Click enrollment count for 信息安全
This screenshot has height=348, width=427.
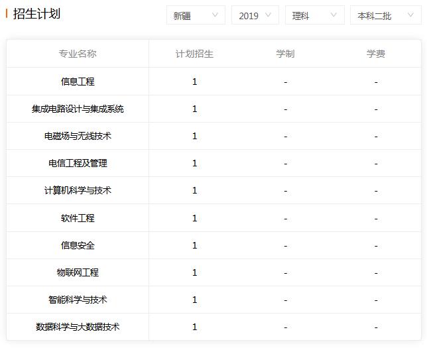point(194,245)
